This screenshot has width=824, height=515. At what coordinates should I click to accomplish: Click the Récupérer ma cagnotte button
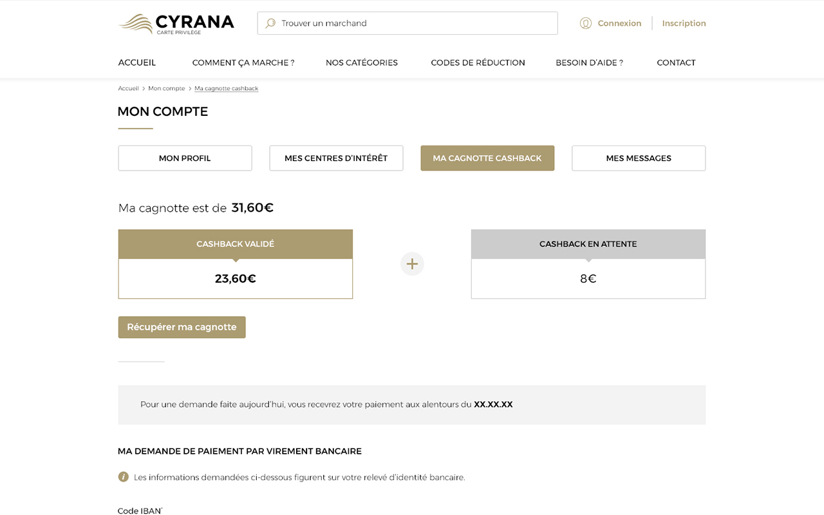coord(182,327)
